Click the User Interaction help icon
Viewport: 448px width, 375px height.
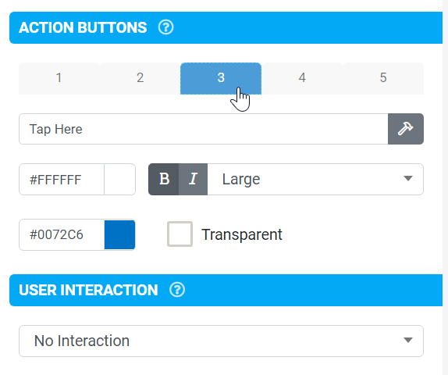click(177, 290)
